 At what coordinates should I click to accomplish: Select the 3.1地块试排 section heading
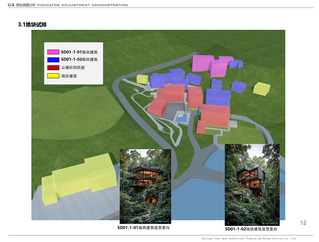32,25
